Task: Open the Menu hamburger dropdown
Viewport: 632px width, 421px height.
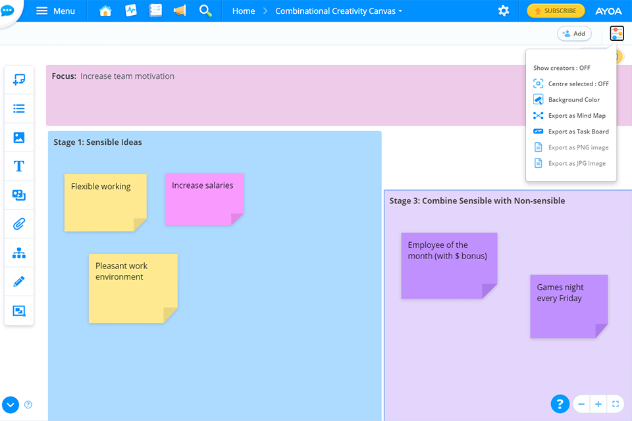Action: point(55,11)
